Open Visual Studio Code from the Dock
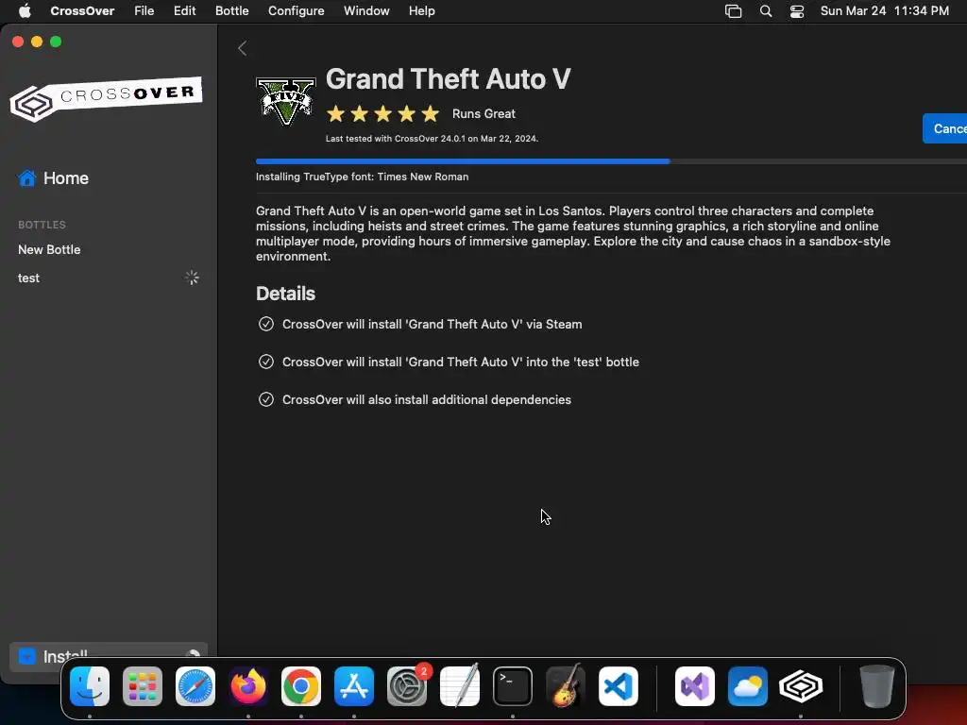 click(618, 686)
